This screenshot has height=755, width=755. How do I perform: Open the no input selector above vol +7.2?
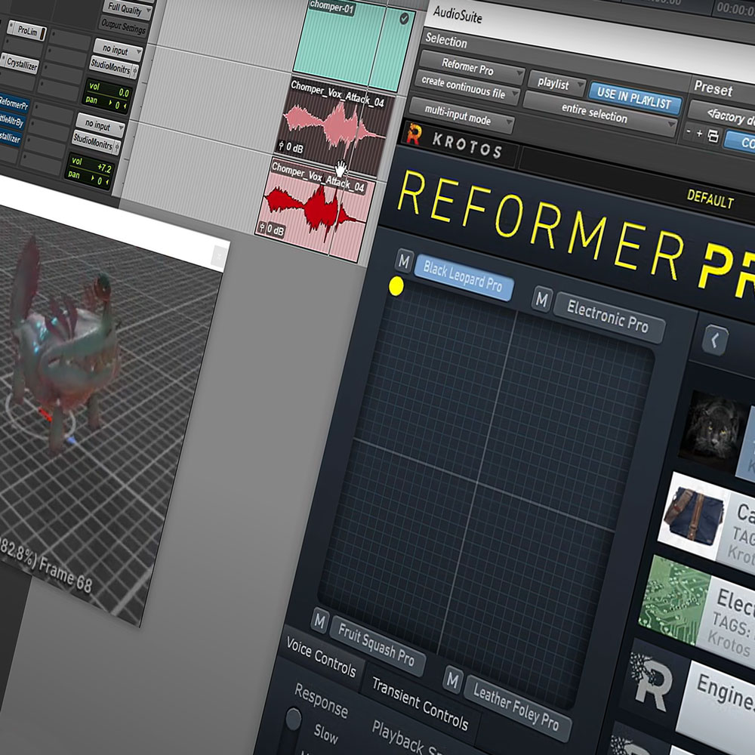(x=100, y=125)
